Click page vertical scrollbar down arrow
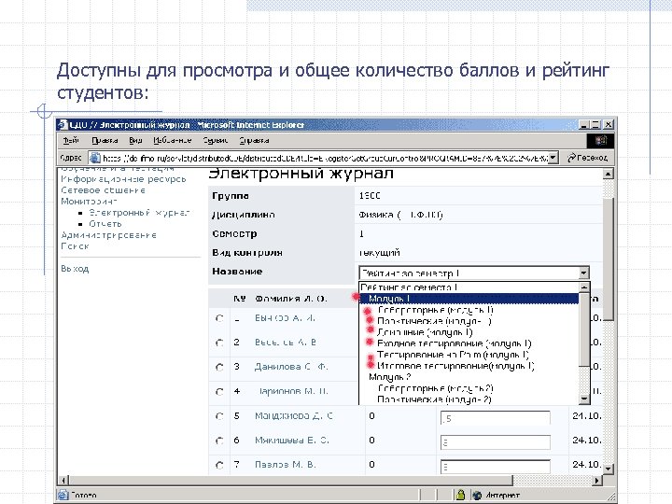Image resolution: width=672 pixels, height=504 pixels. [609, 469]
